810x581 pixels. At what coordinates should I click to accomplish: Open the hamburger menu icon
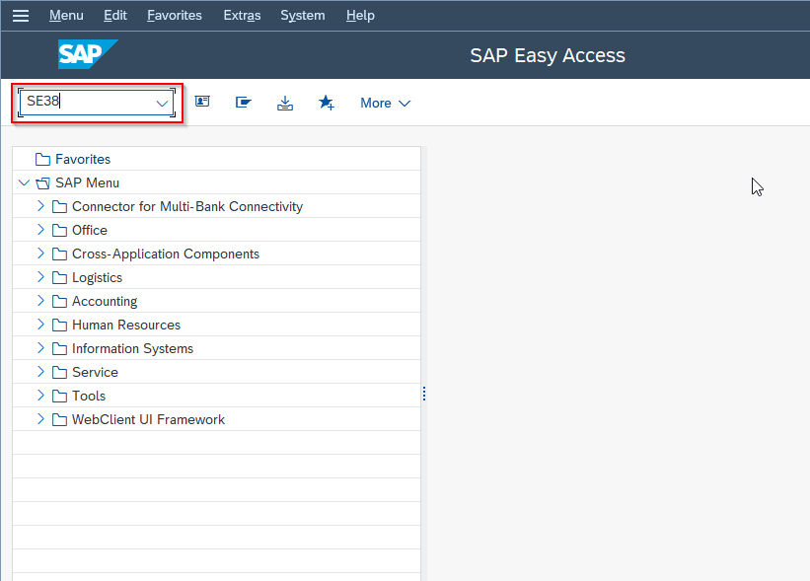click(x=21, y=16)
